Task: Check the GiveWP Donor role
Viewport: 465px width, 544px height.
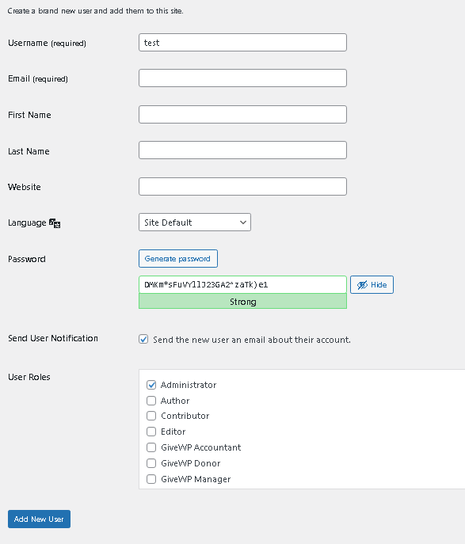Action: [151, 463]
